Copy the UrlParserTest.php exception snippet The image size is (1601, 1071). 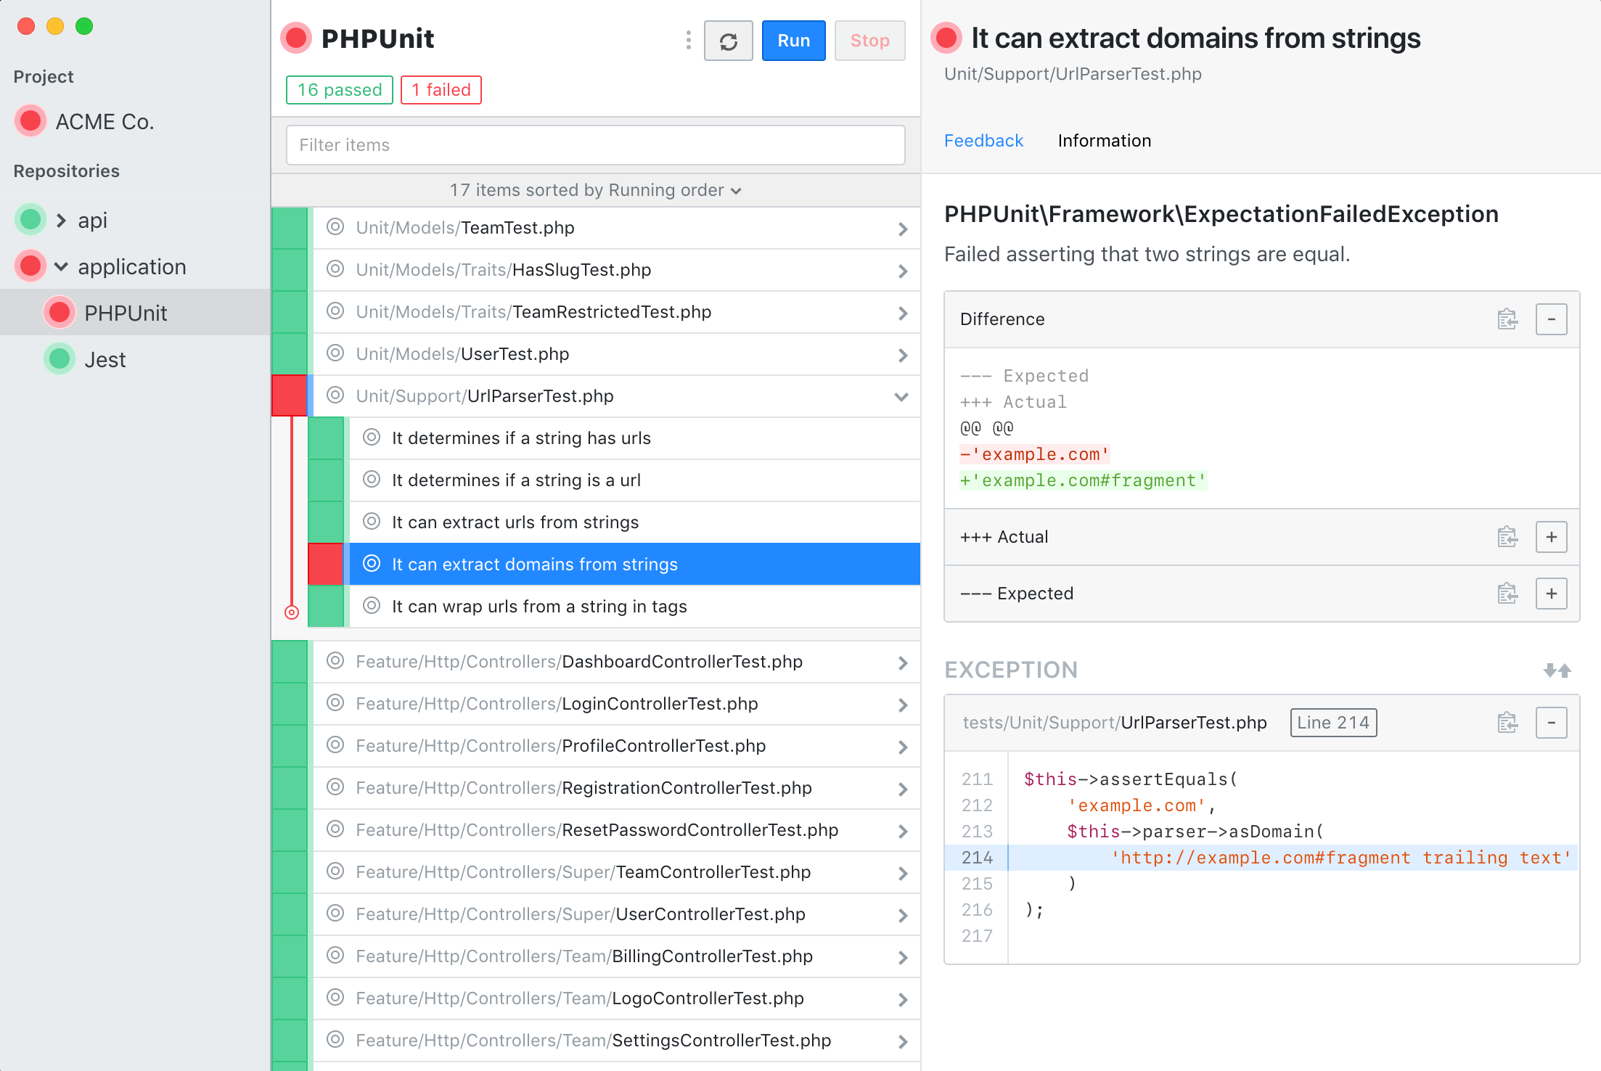point(1507,723)
